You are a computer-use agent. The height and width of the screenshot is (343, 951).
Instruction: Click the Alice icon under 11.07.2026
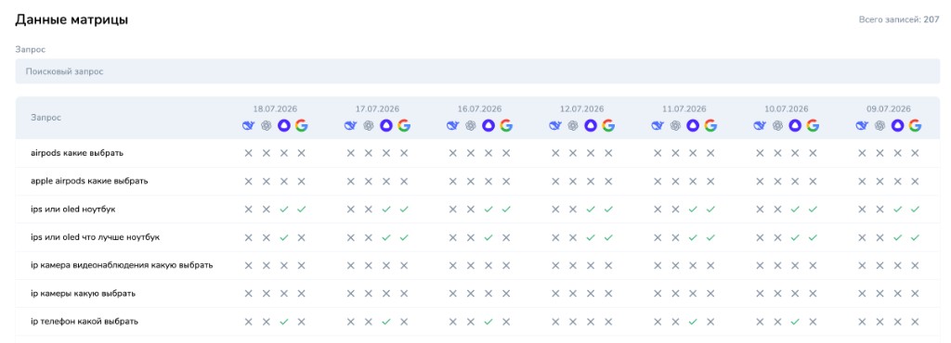tap(693, 126)
